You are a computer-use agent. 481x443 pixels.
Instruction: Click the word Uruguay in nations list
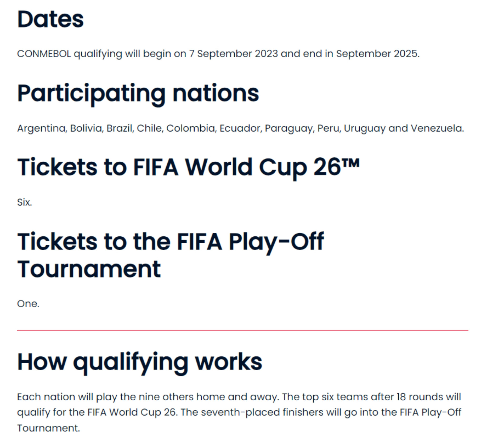tap(365, 128)
